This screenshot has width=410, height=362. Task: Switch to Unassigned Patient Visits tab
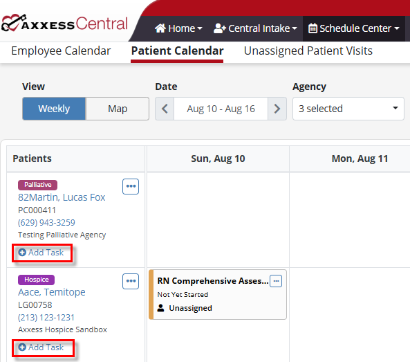click(x=308, y=51)
